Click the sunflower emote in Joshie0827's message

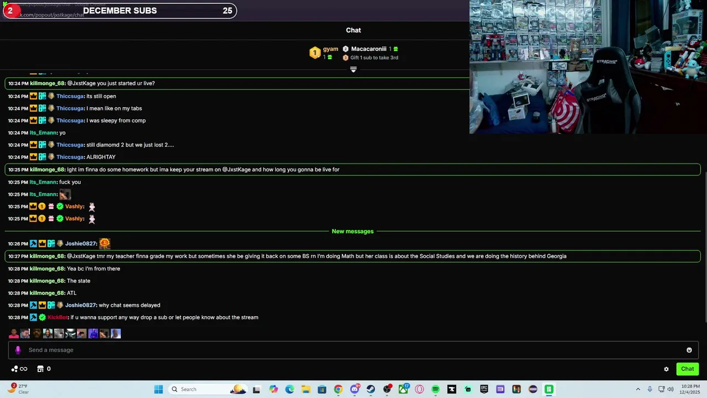pyautogui.click(x=104, y=243)
